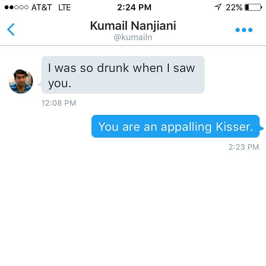Tap the 2:24 PM status bar clock
This screenshot has height=266, width=266.
pos(134,7)
